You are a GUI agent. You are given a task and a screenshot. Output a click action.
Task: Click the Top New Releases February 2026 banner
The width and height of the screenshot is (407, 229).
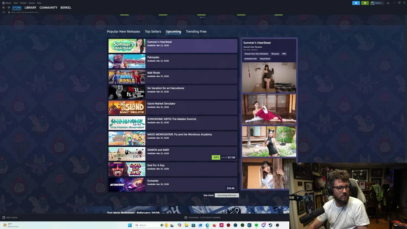coord(198,210)
